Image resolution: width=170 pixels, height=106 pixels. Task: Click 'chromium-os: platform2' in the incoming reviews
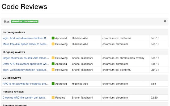click(117, 38)
